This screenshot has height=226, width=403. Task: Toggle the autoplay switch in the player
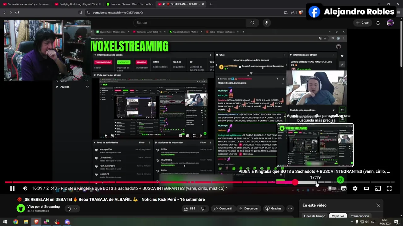coord(331,188)
